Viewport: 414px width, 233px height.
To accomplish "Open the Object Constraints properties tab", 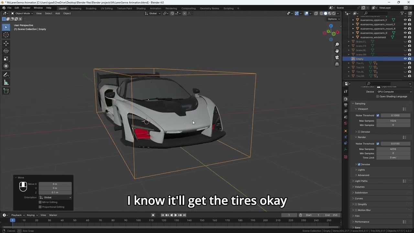I will click(345, 143).
